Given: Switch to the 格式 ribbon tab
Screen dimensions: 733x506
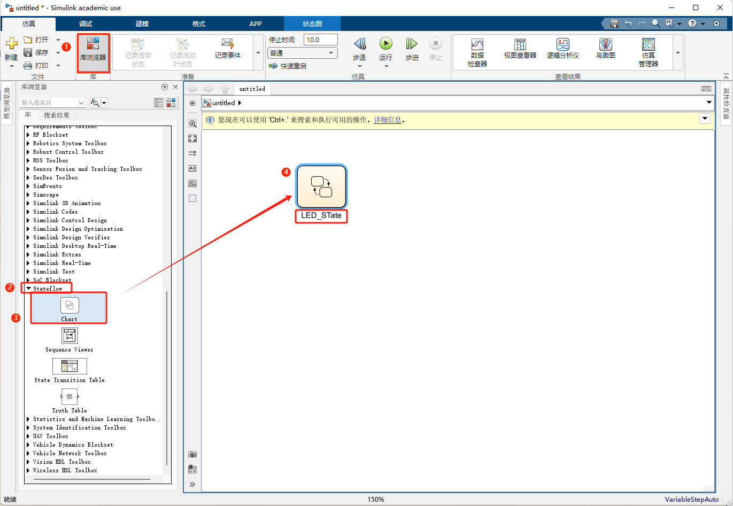Looking at the screenshot, I should click(x=199, y=24).
